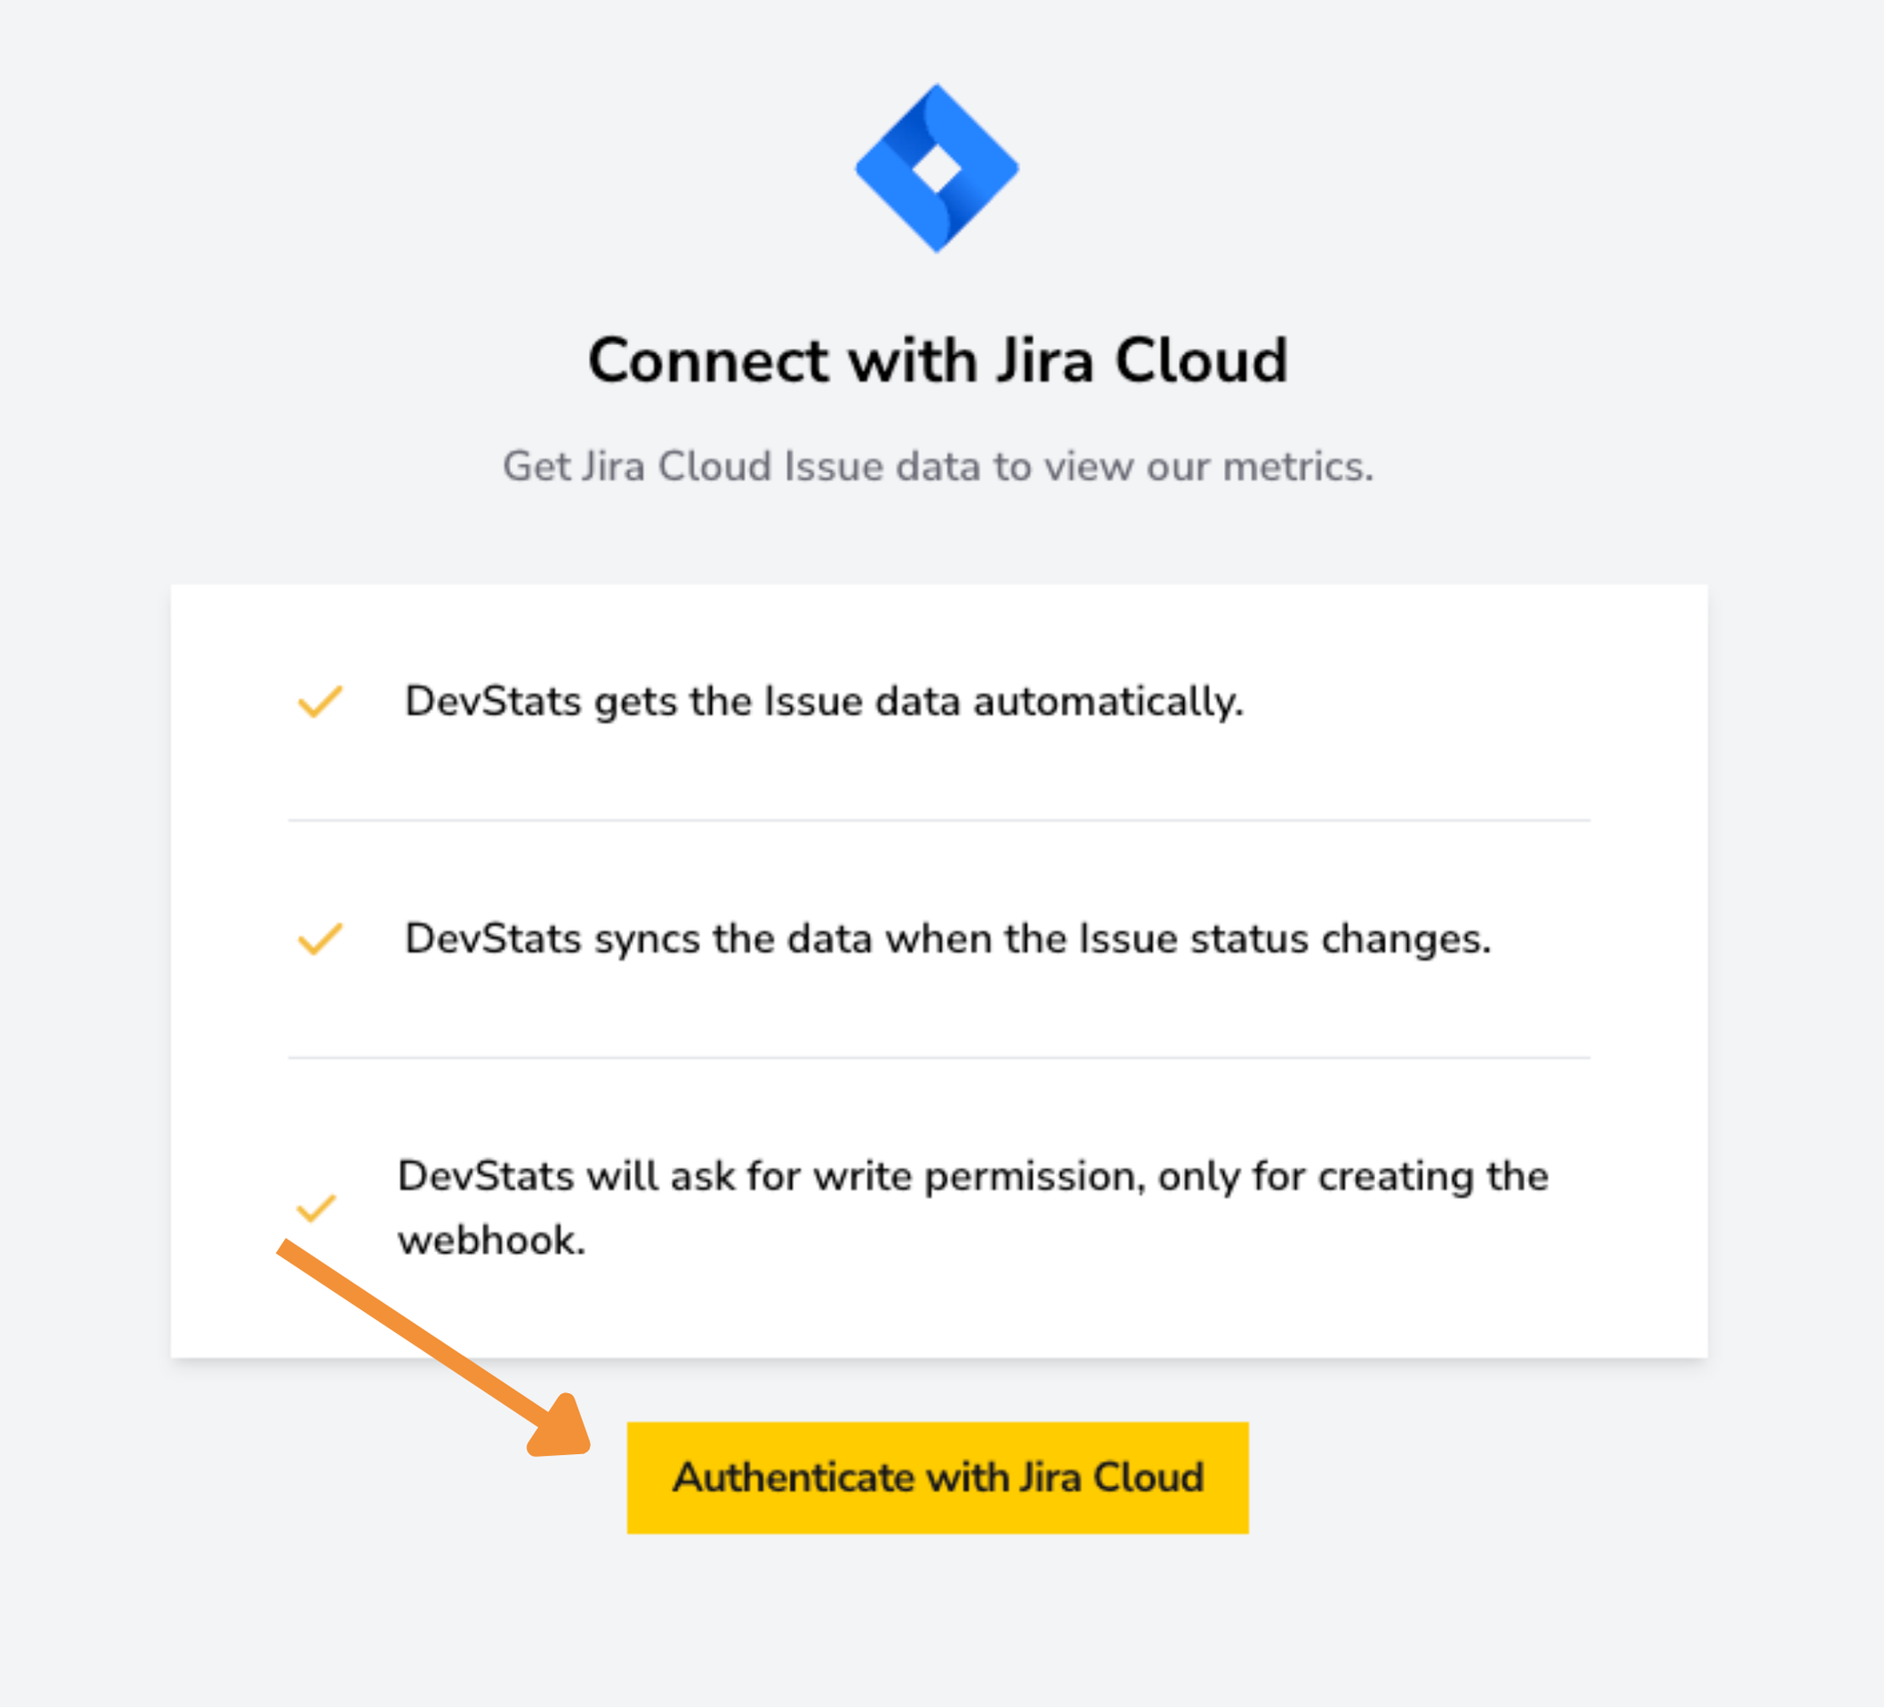Click the divider line below the first item
The height and width of the screenshot is (1708, 1885).
click(939, 820)
